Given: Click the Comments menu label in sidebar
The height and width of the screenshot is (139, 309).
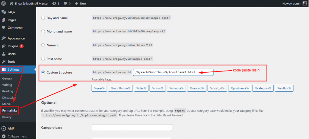Looking at the screenshot, I should point(15,28).
